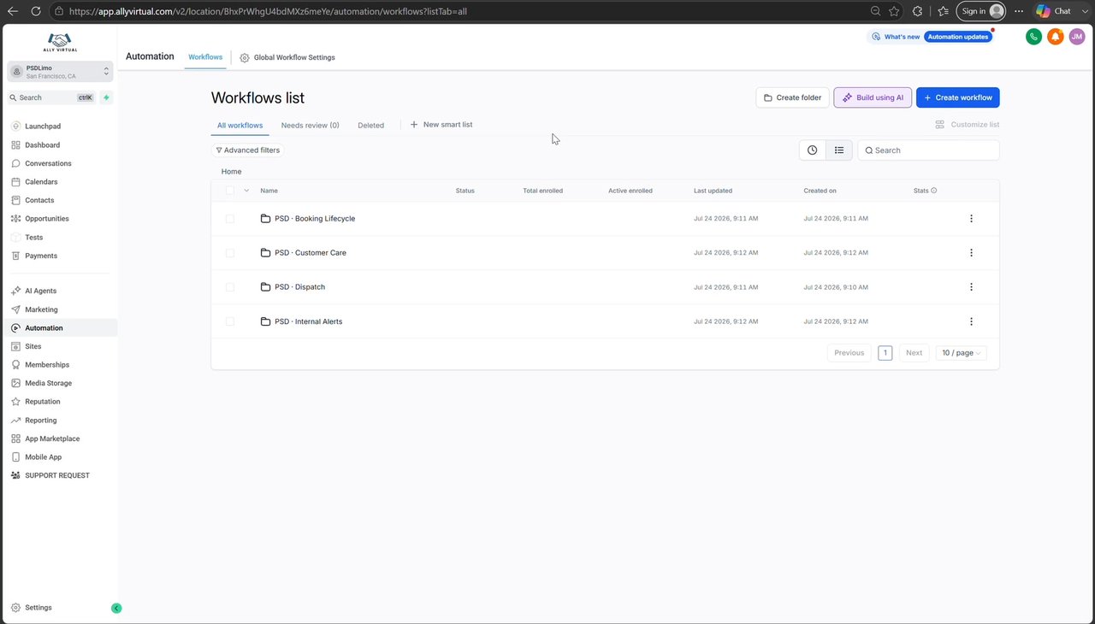
Task: Focus sidebar Search box
Action: (x=51, y=97)
